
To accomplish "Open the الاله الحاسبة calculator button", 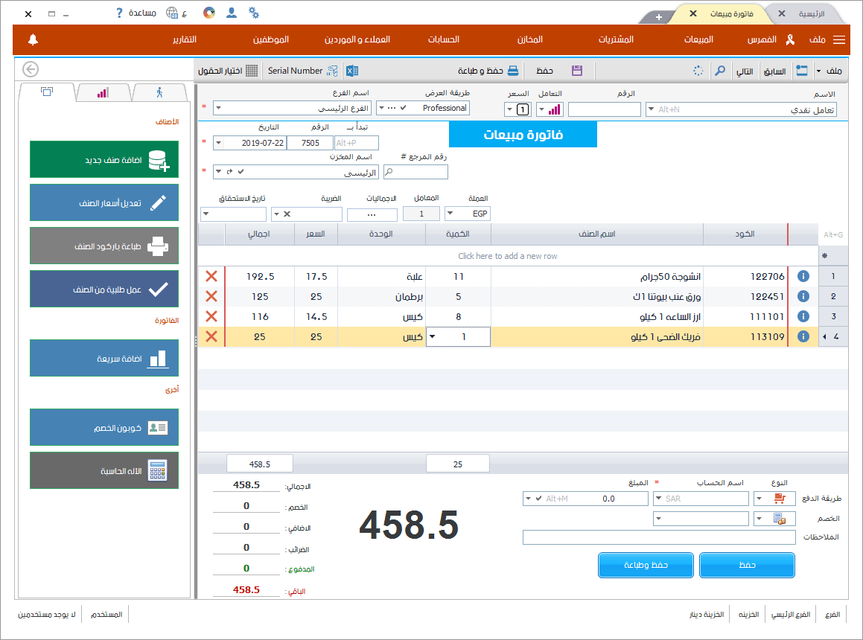I will (104, 470).
